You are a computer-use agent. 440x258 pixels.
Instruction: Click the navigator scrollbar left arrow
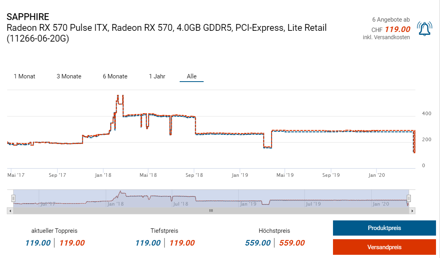(x=10, y=210)
